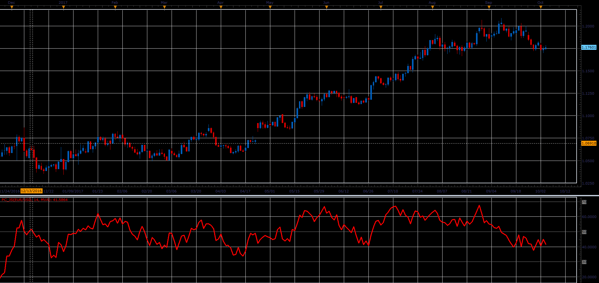
Task: Click the 09/04 date on time axis
Action: [491, 191]
